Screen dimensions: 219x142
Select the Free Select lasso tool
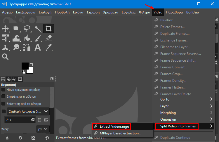27,29
